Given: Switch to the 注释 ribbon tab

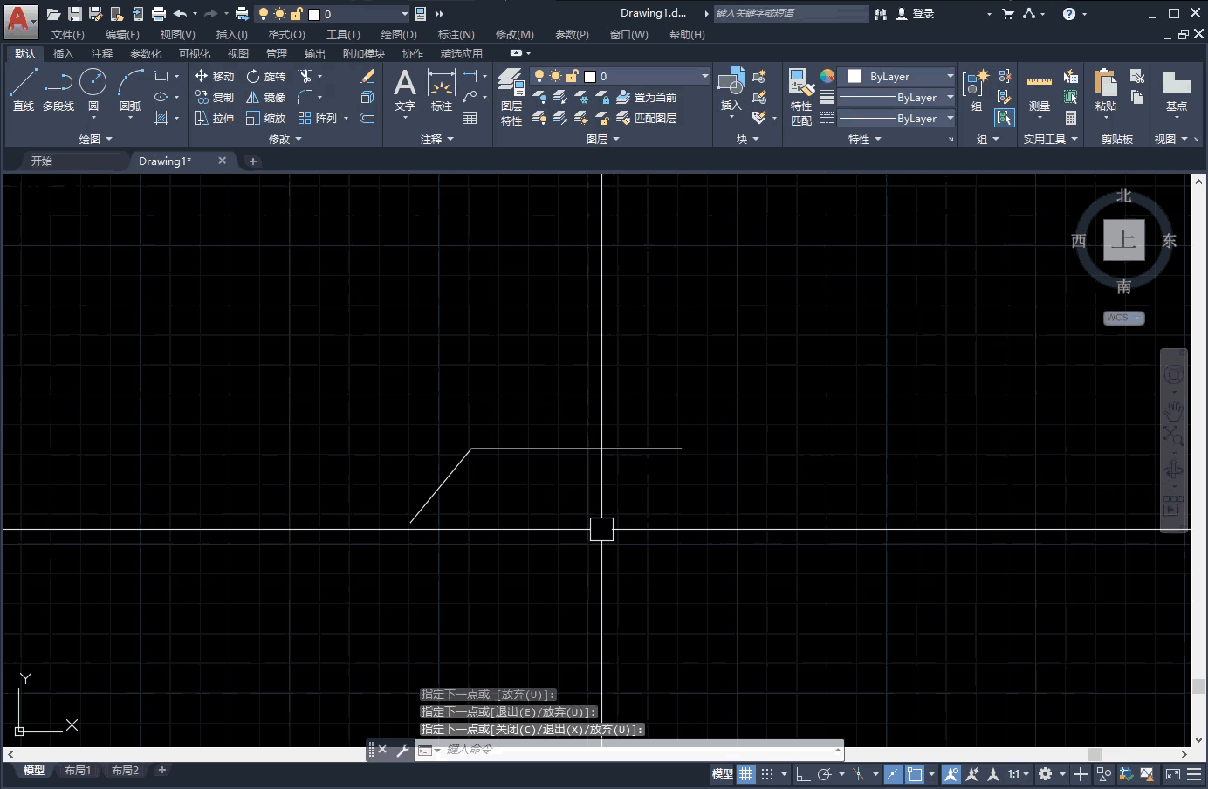Looking at the screenshot, I should pyautogui.click(x=101, y=53).
